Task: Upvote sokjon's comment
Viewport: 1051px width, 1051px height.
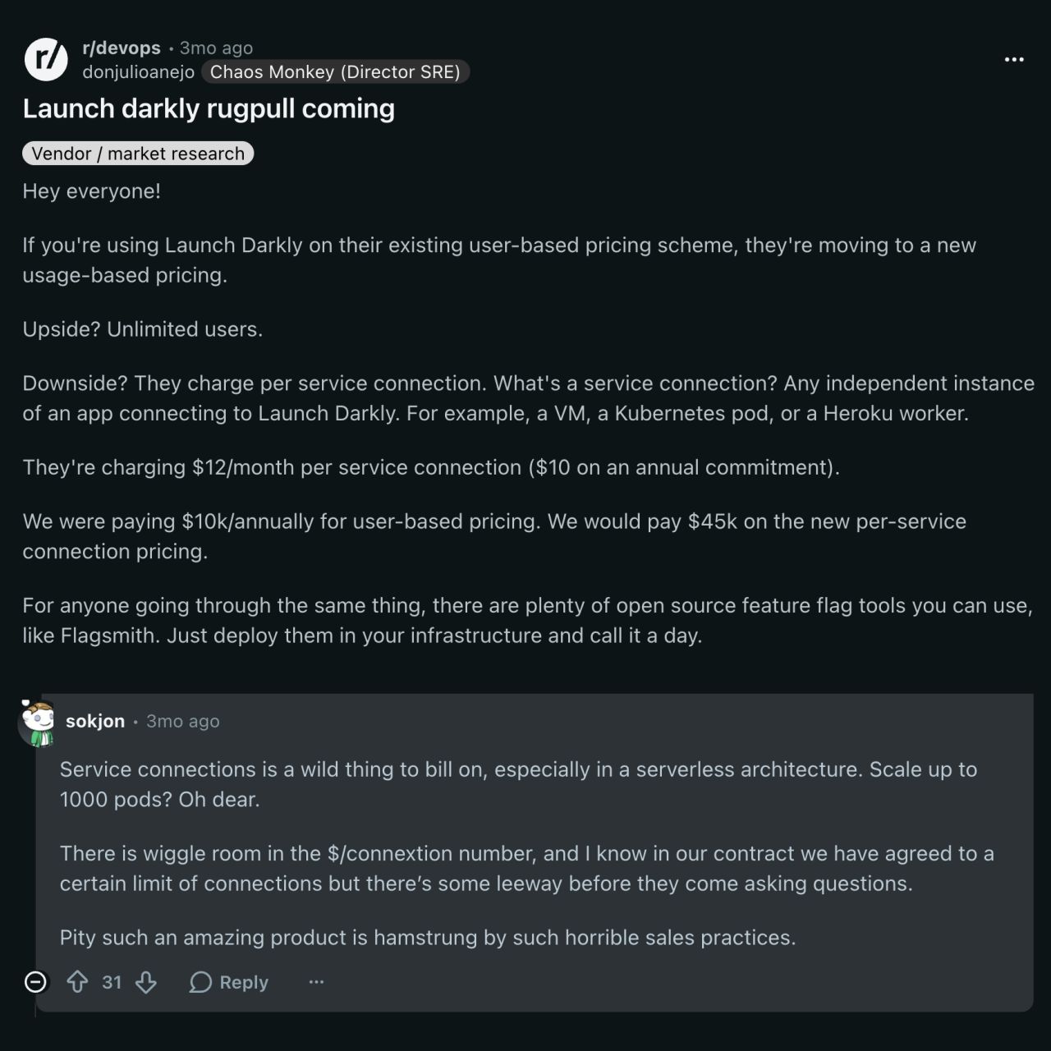Action: click(x=77, y=982)
